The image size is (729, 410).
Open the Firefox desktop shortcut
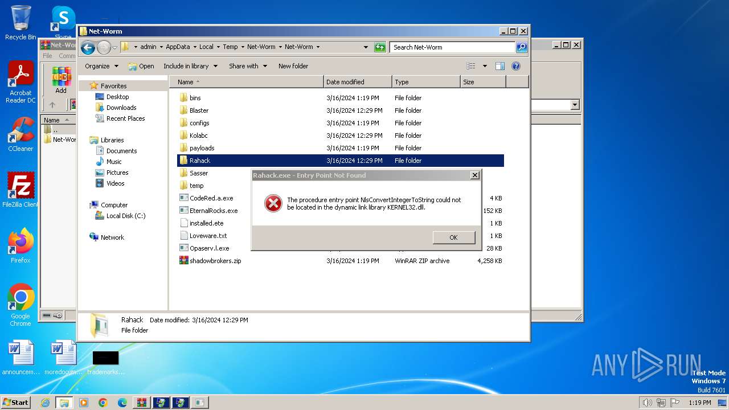pos(21,246)
